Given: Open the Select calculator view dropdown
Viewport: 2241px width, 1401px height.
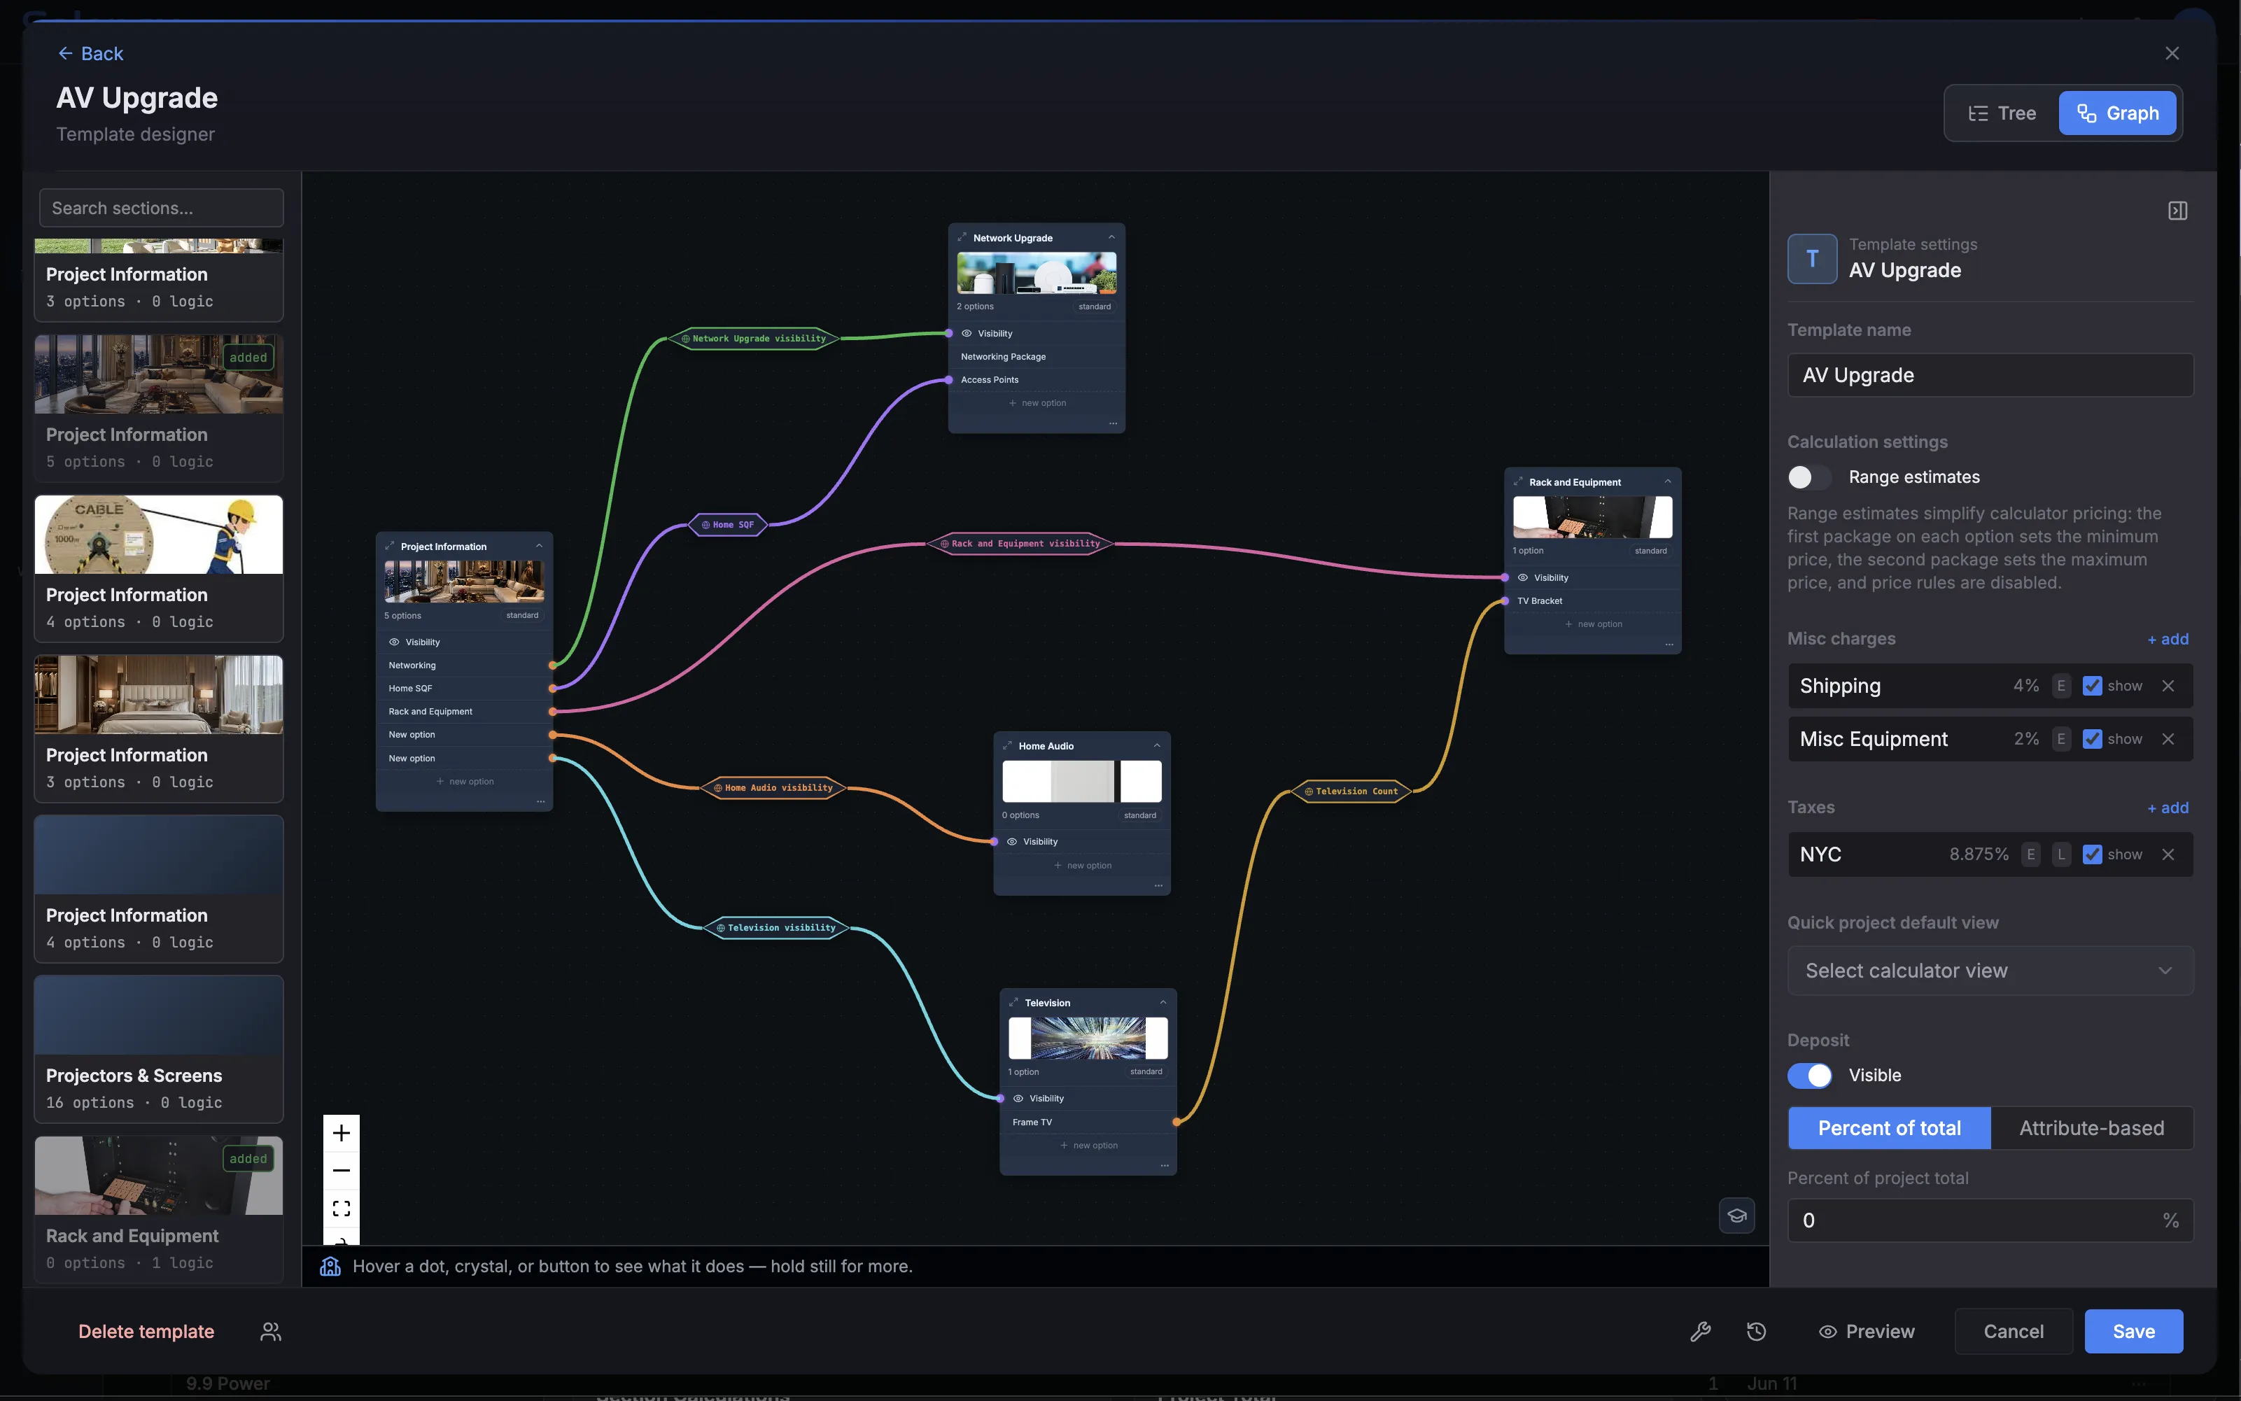Looking at the screenshot, I should pyautogui.click(x=1990, y=970).
